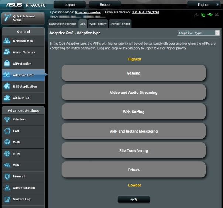Click the Lowest priority label

click(x=134, y=185)
